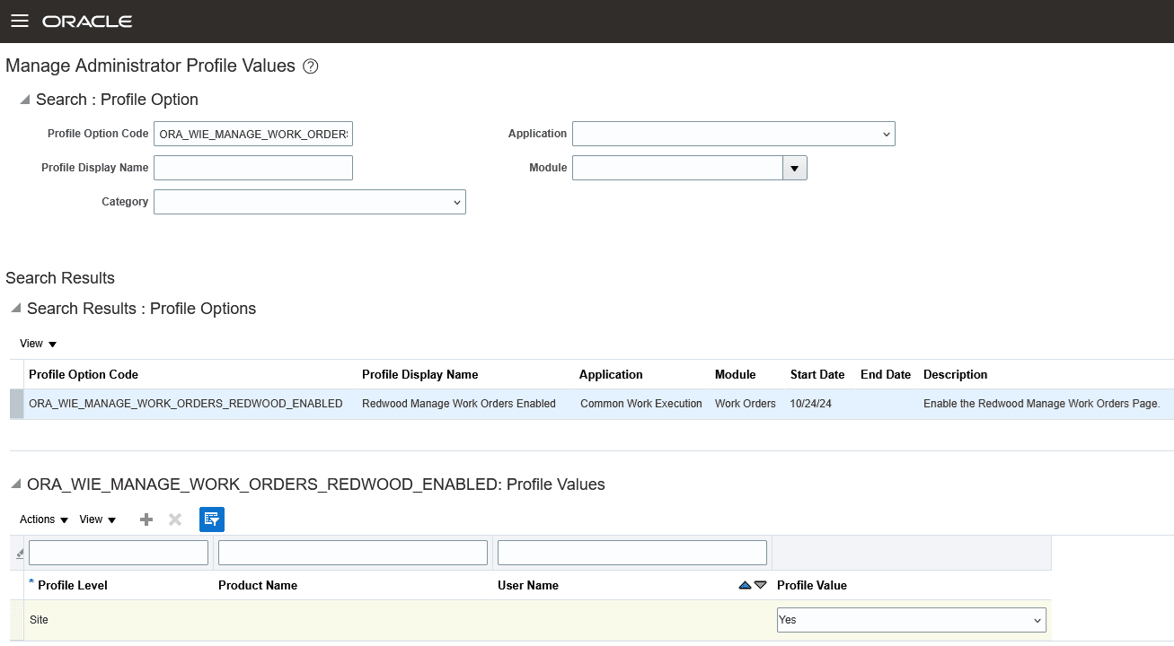
Task: Click the Profile Value column header
Action: coord(812,585)
